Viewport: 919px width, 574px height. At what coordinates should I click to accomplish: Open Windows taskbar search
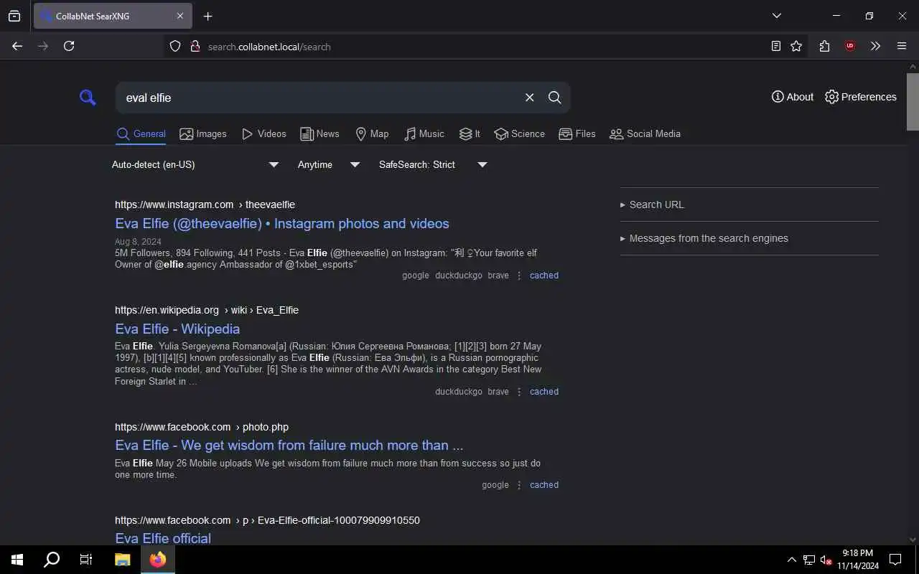(x=52, y=560)
